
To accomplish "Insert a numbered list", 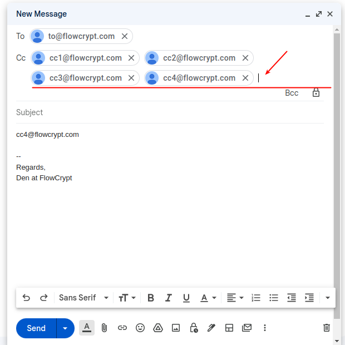I will click(x=256, y=298).
